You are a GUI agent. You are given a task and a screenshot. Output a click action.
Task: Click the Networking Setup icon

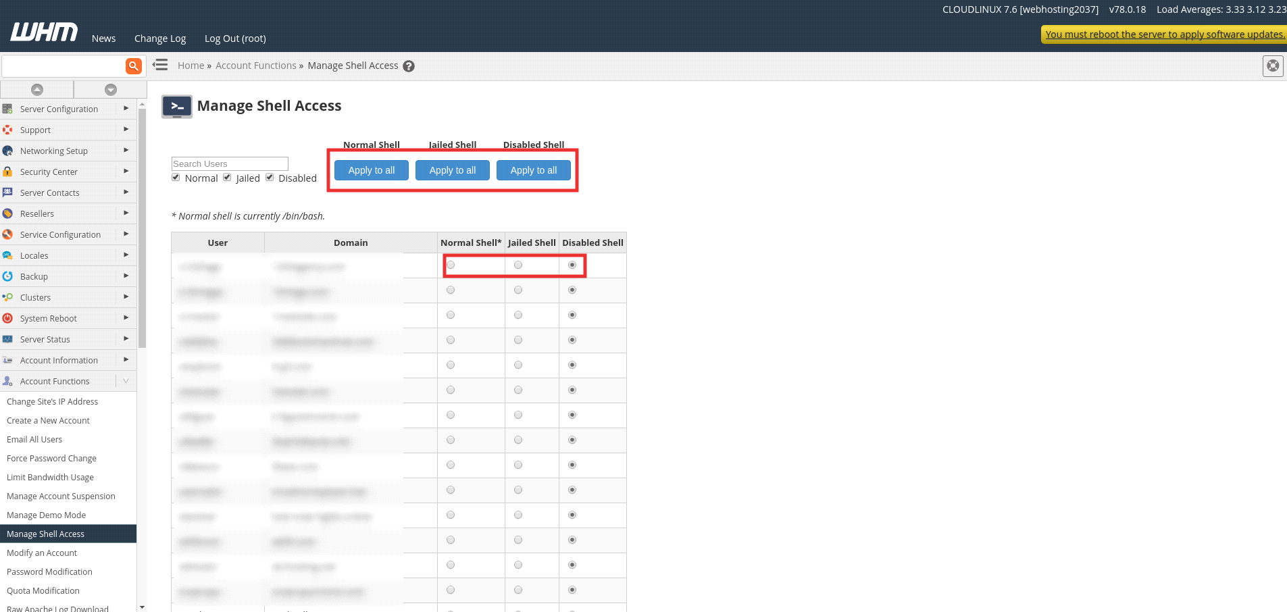pyautogui.click(x=8, y=151)
